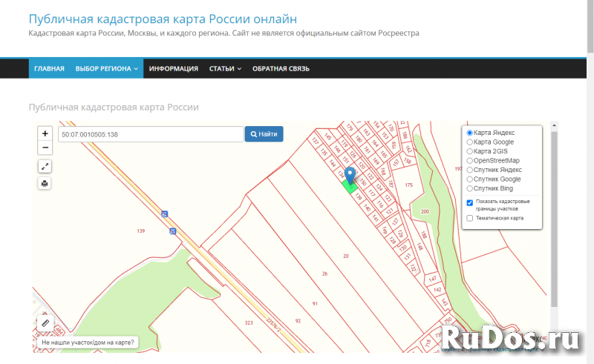Image resolution: width=594 pixels, height=364 pixels.
Task: Click the Найти search button
Action: click(x=264, y=134)
